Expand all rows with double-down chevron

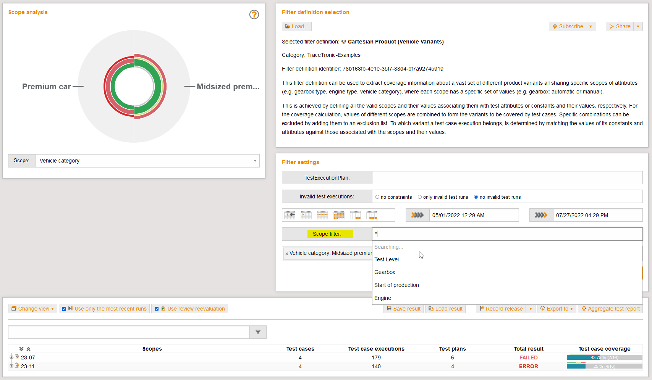pyautogui.click(x=21, y=349)
